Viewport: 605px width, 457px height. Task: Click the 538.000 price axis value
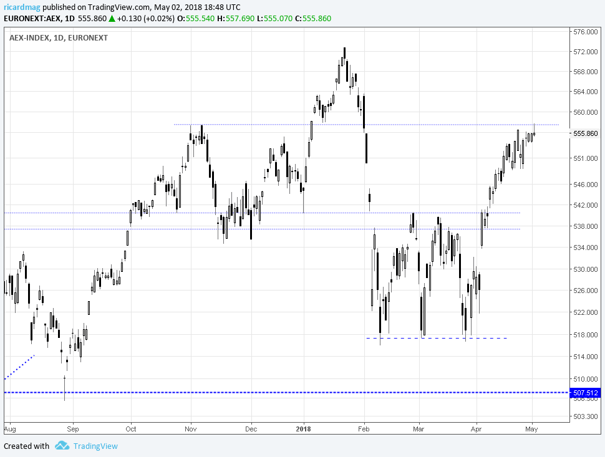(x=586, y=226)
